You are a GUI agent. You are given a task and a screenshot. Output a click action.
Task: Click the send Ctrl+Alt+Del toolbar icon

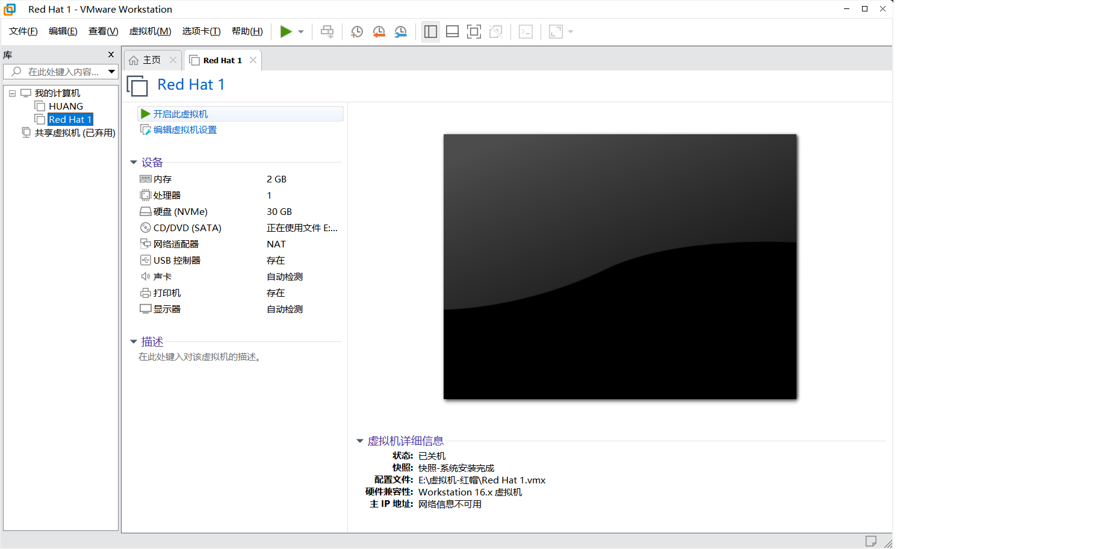pos(327,32)
